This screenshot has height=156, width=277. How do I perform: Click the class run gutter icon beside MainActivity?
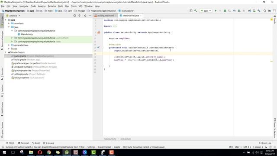point(99,32)
